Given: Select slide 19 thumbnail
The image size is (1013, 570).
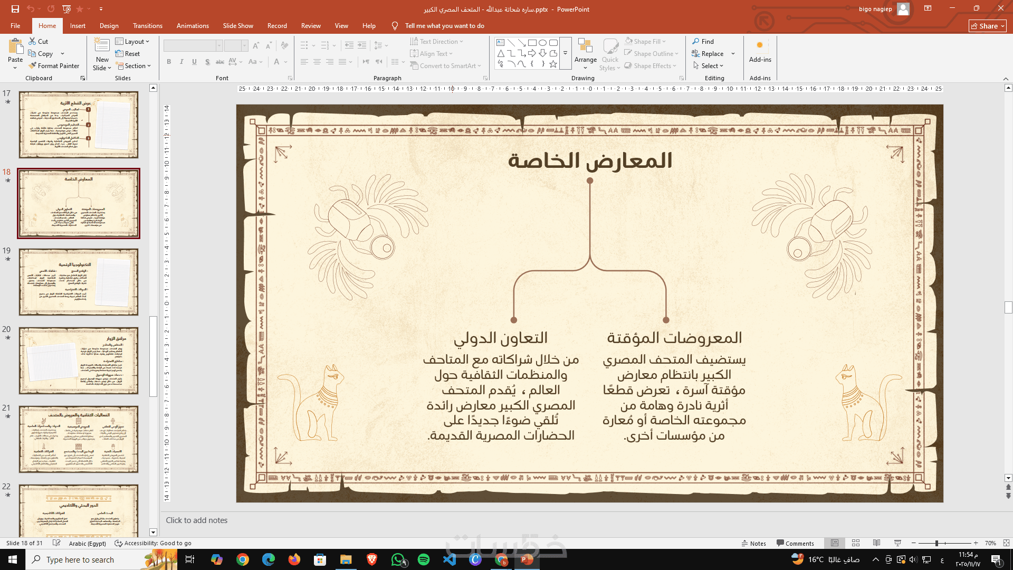Looking at the screenshot, I should 79,282.
